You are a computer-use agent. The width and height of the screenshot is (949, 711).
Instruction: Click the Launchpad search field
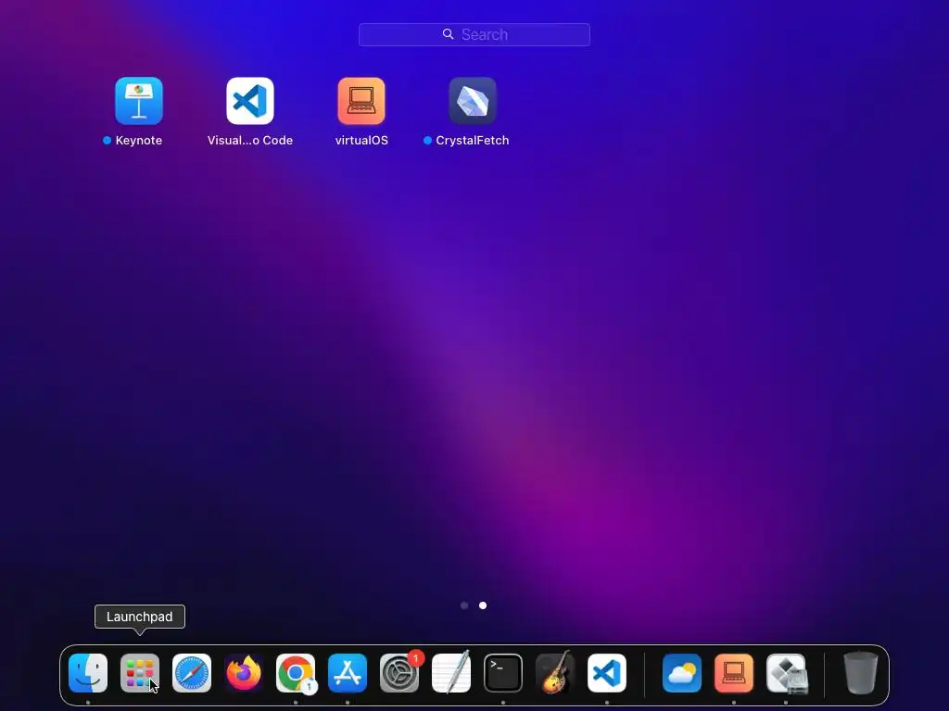point(474,34)
